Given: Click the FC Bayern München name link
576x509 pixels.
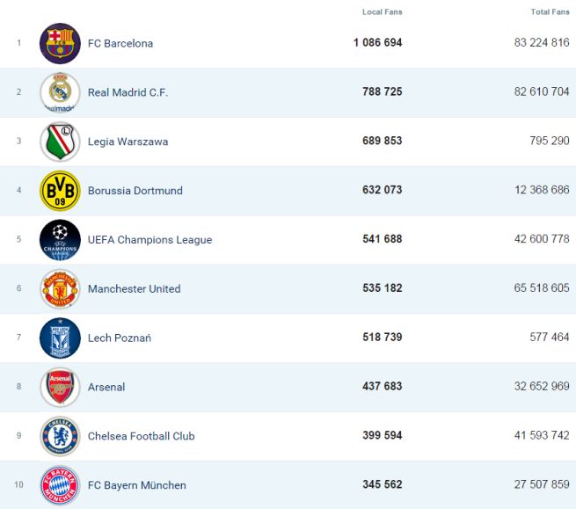Looking at the screenshot, I should coord(136,485).
